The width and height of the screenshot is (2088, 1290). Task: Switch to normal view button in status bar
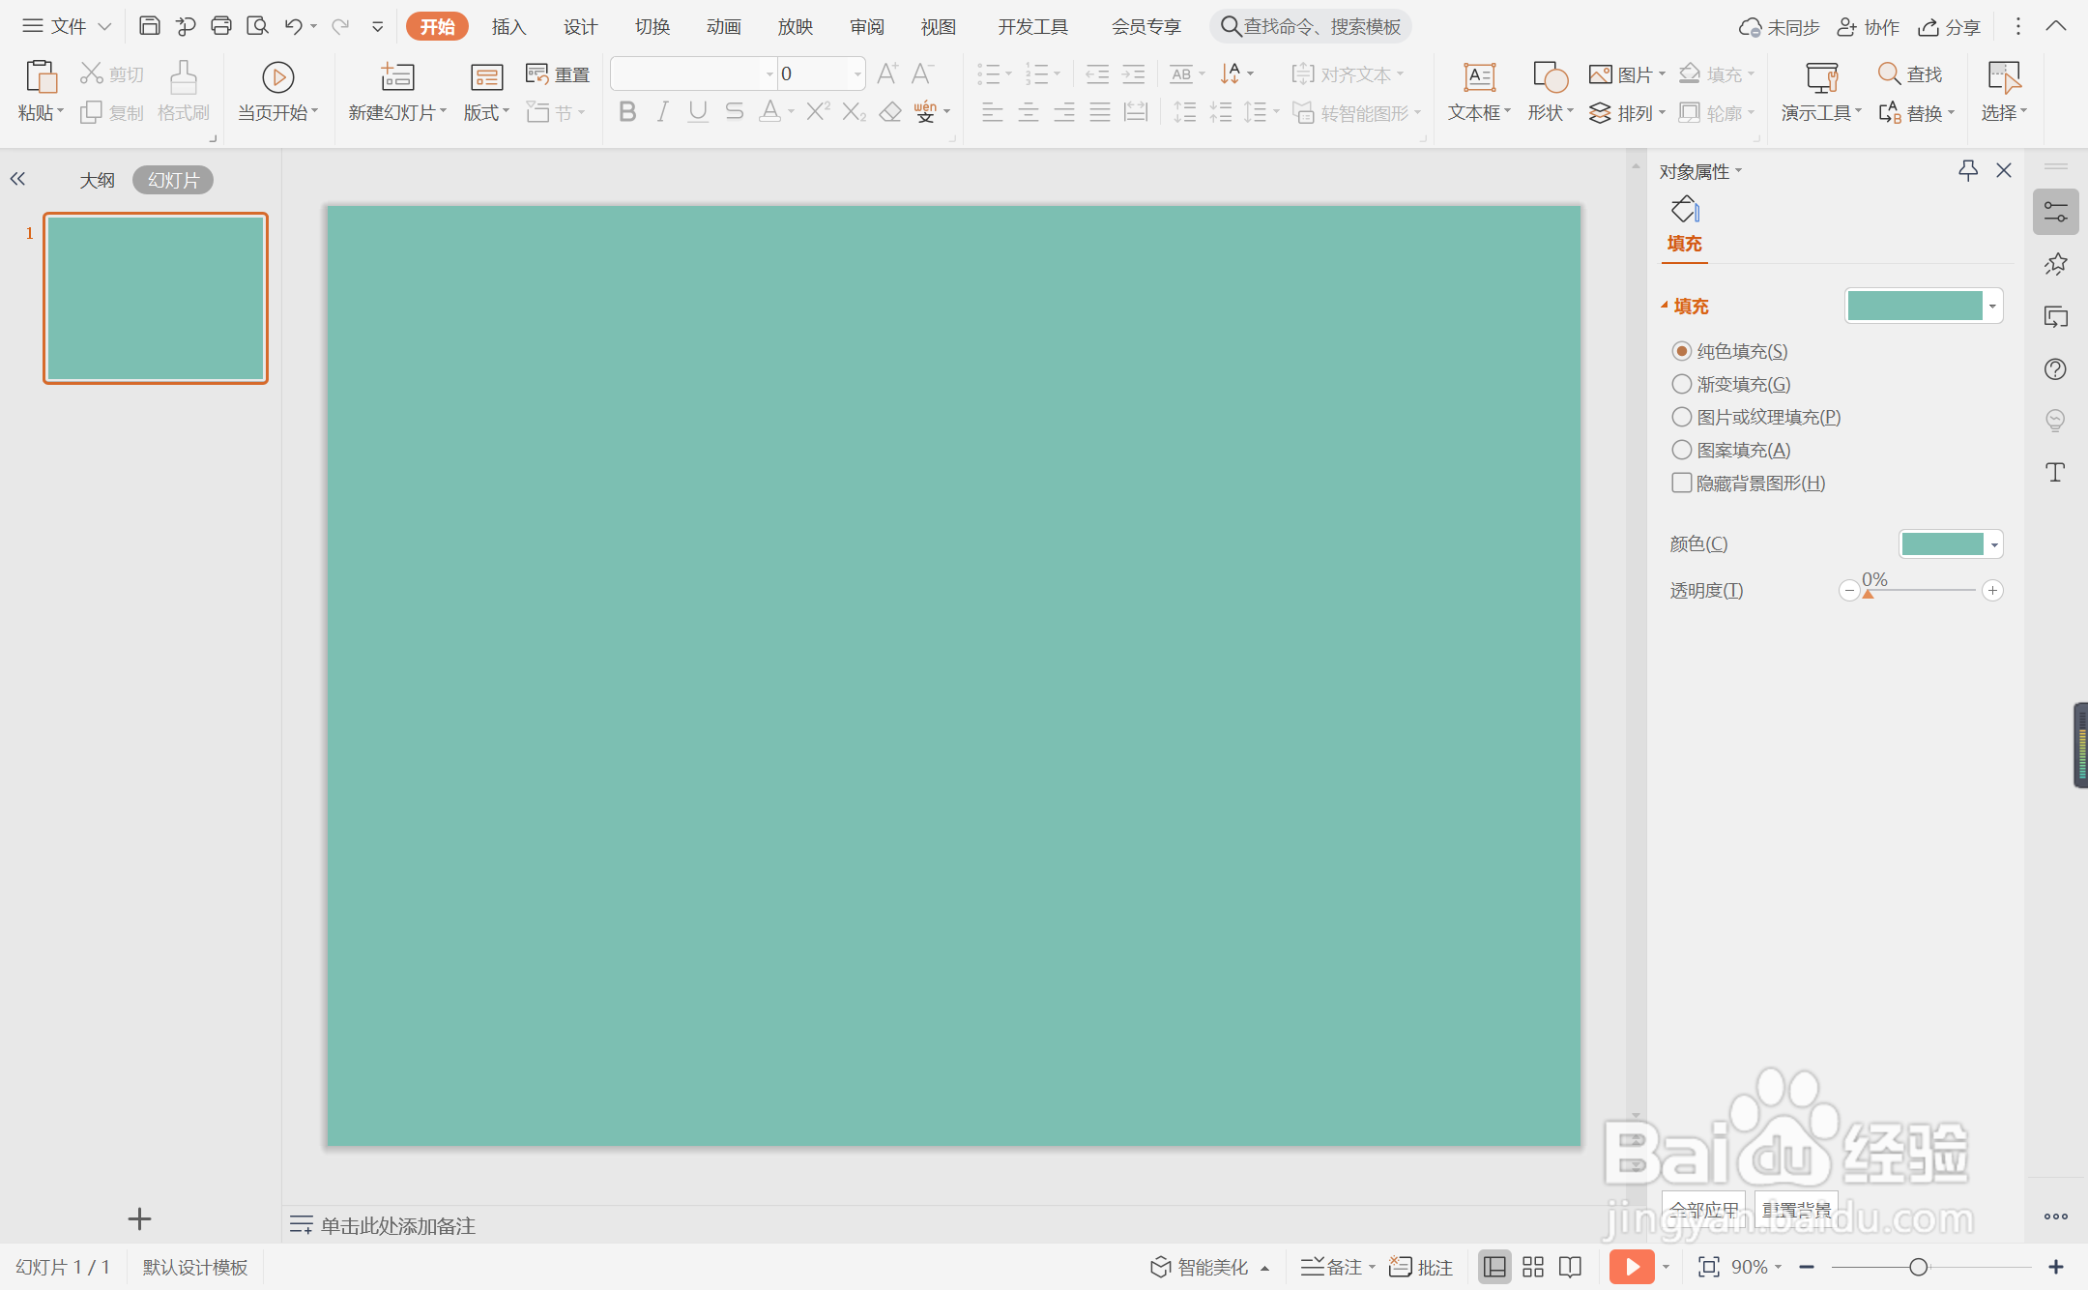coord(1494,1267)
